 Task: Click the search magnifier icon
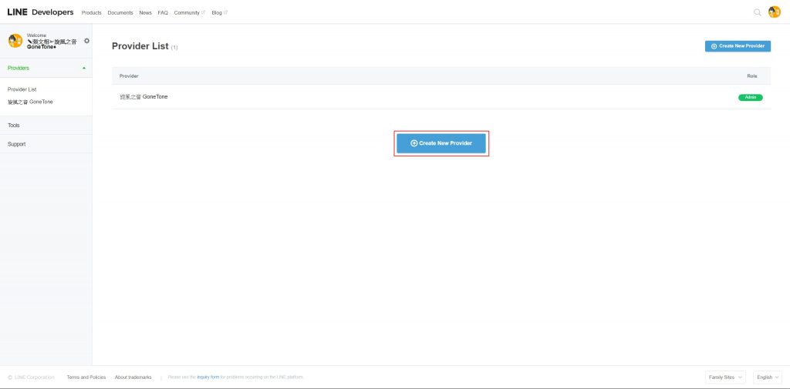(x=757, y=12)
